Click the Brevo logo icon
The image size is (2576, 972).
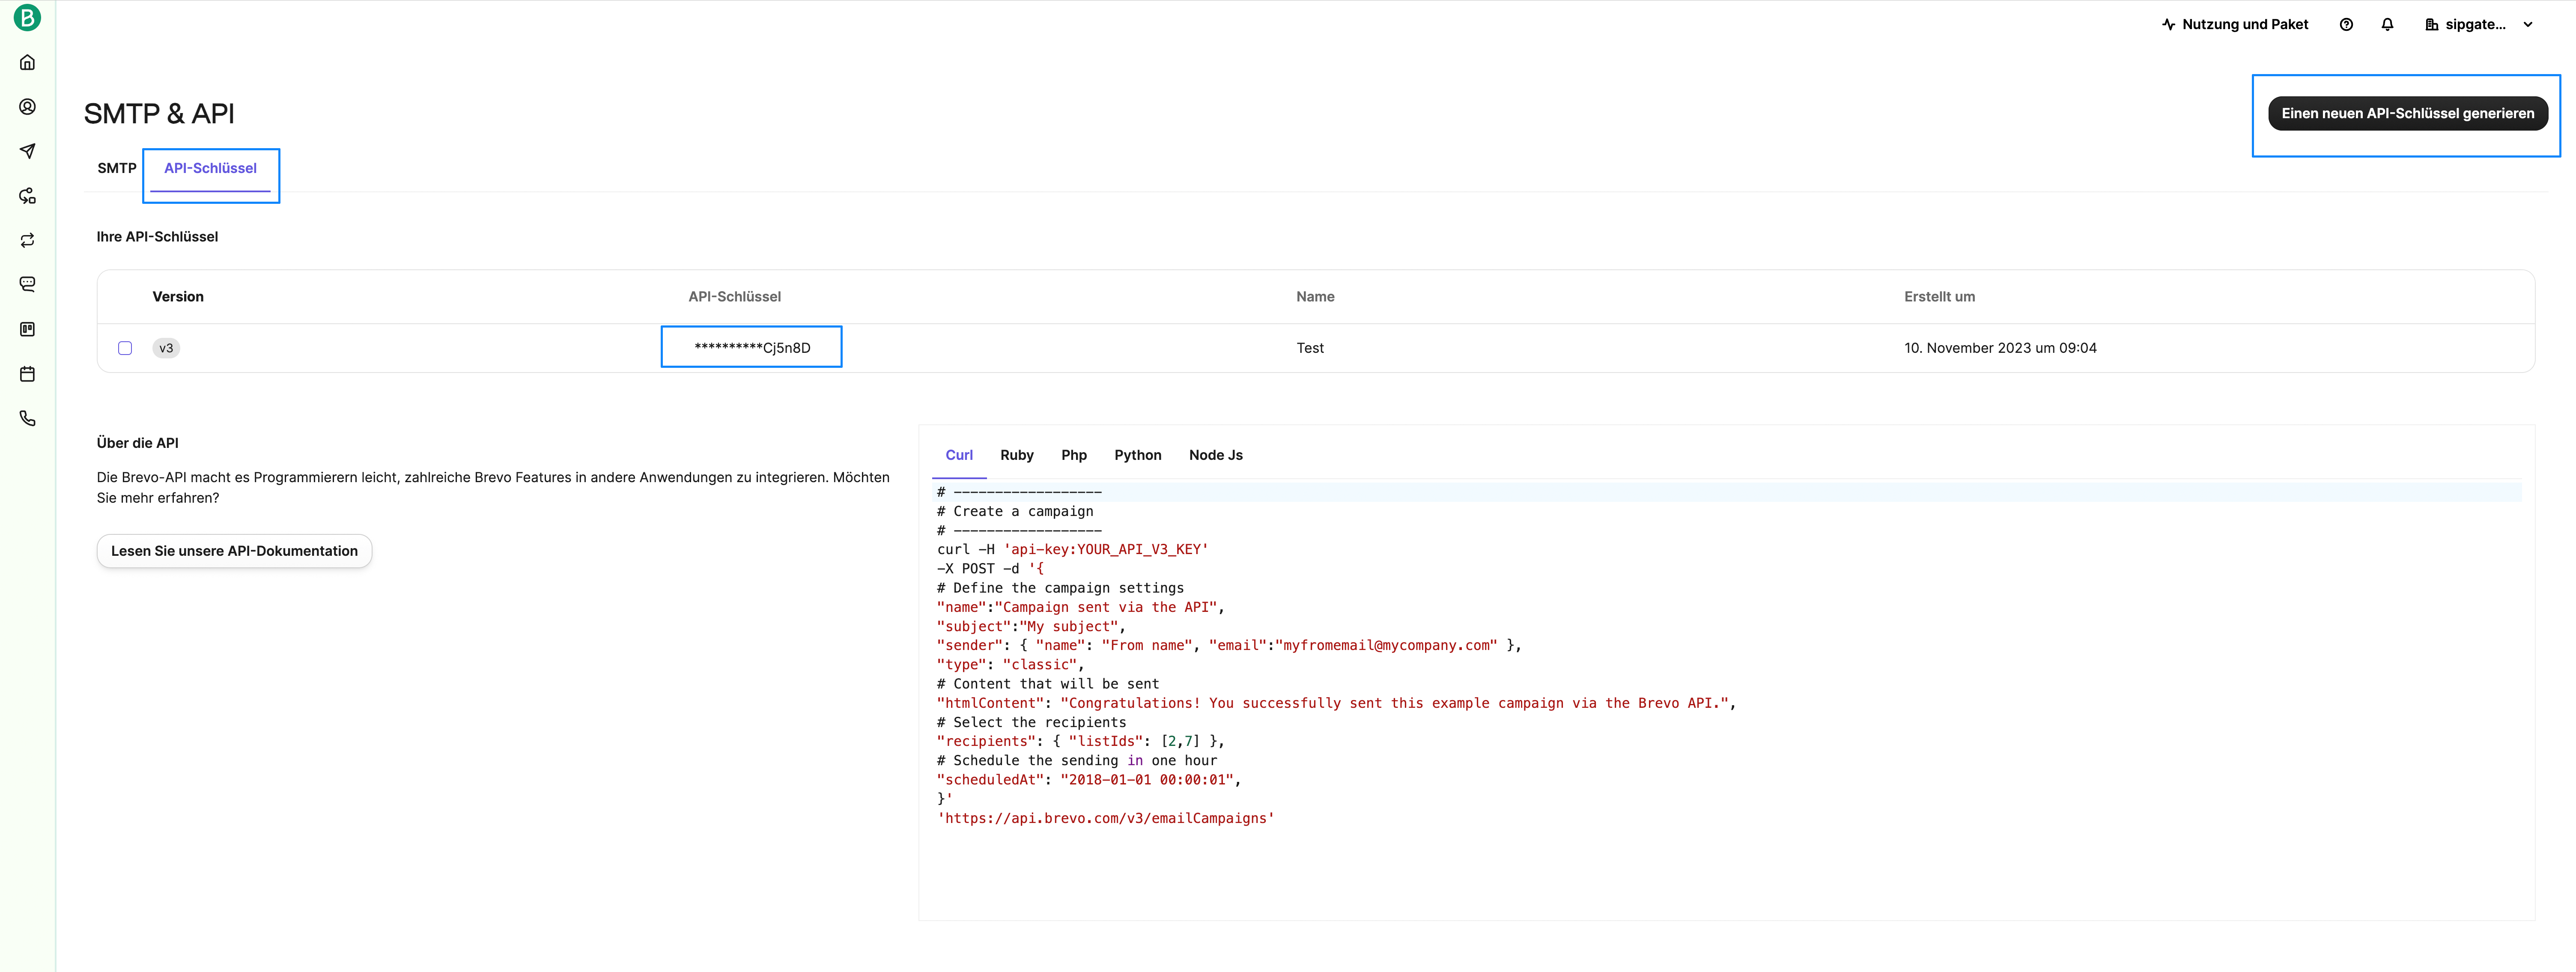(27, 17)
